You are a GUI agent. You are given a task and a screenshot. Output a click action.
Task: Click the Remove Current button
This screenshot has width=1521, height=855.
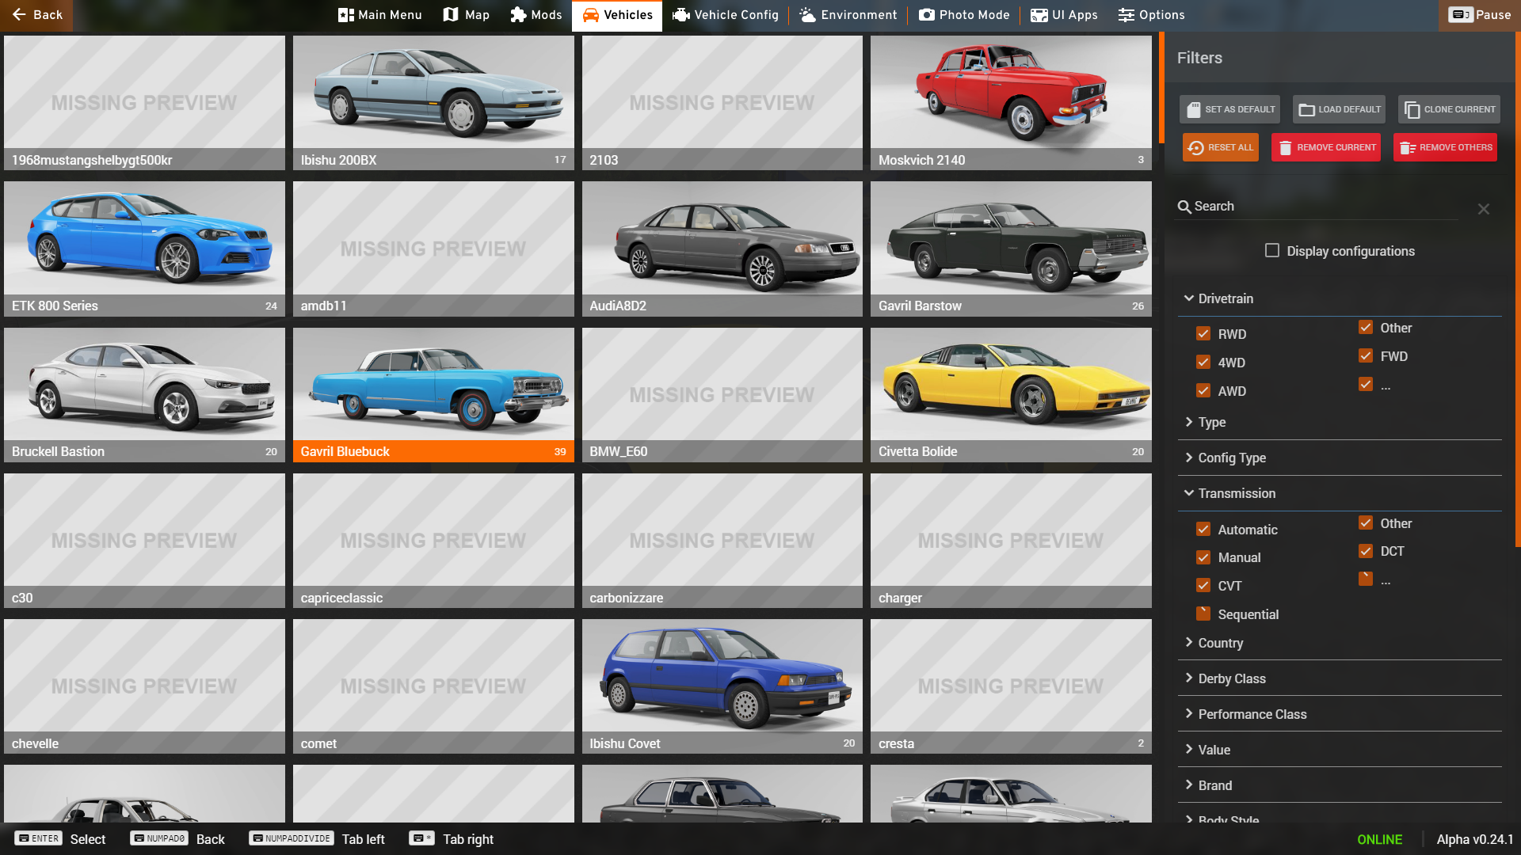click(x=1326, y=147)
